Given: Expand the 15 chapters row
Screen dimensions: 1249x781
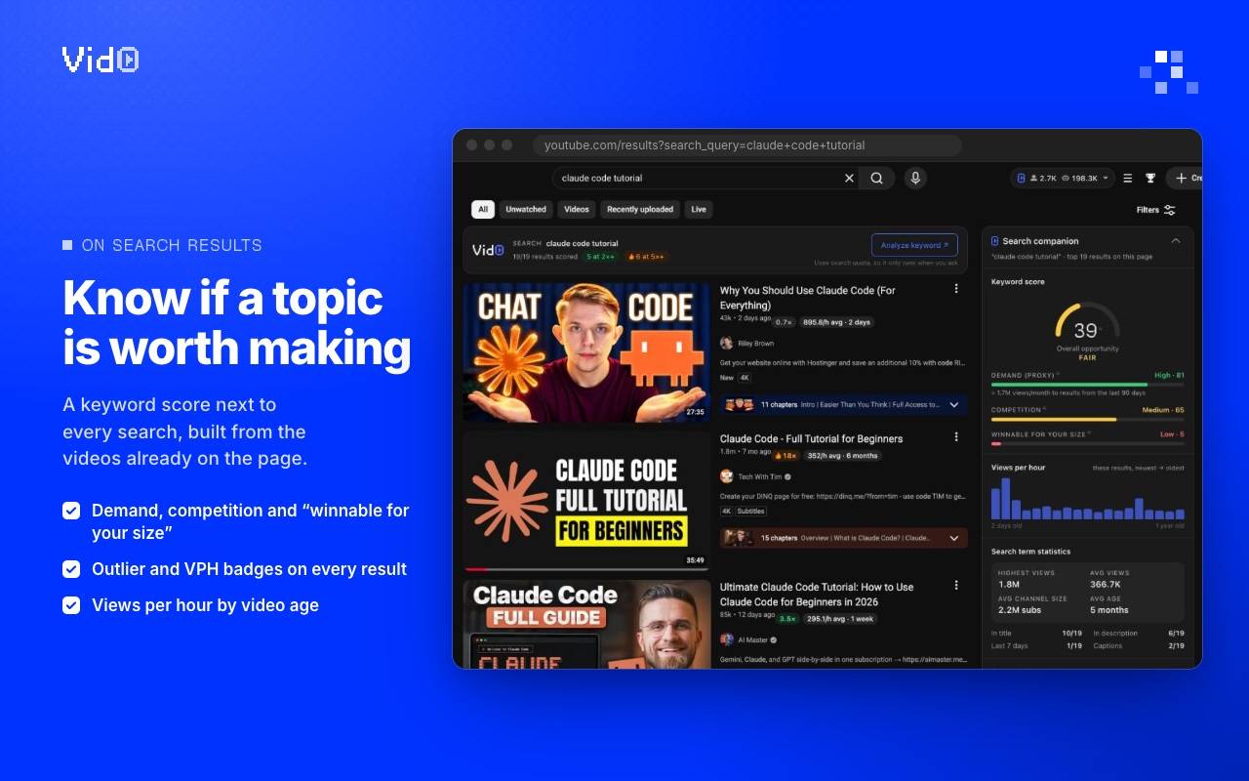Looking at the screenshot, I should coord(843,538).
